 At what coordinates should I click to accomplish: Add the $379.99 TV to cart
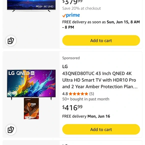[101, 40]
